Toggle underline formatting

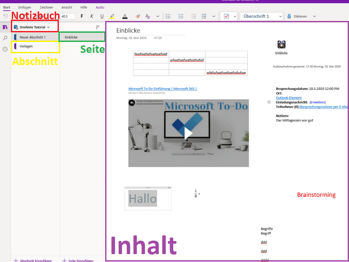tap(101, 16)
